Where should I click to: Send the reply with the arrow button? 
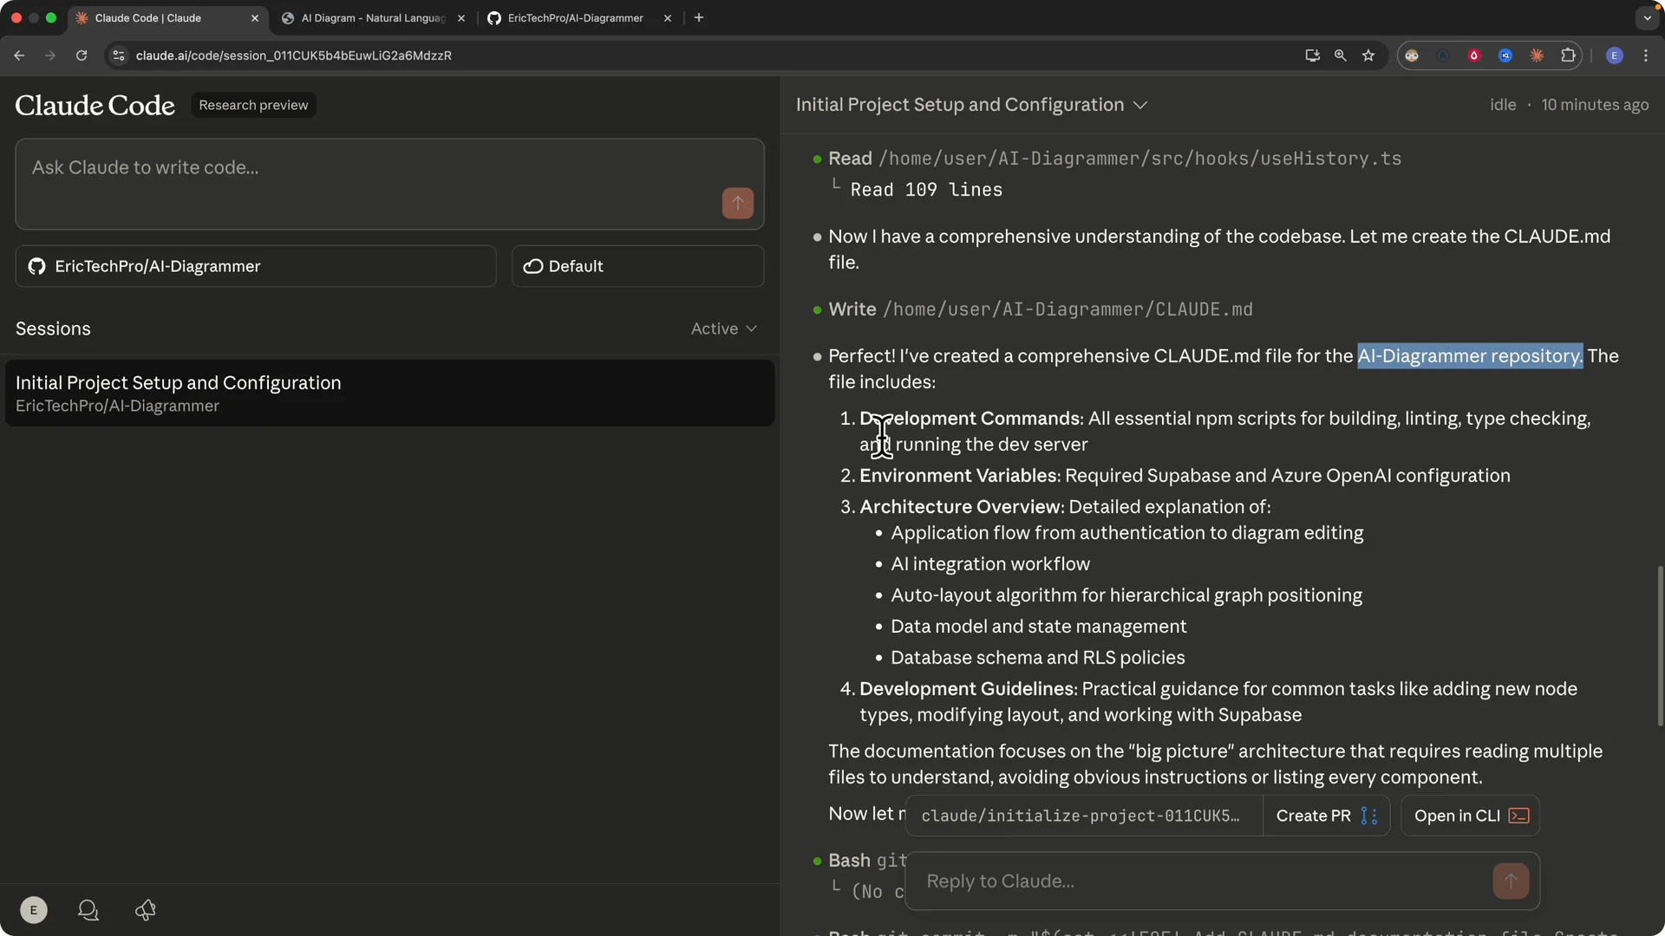[x=1511, y=881]
